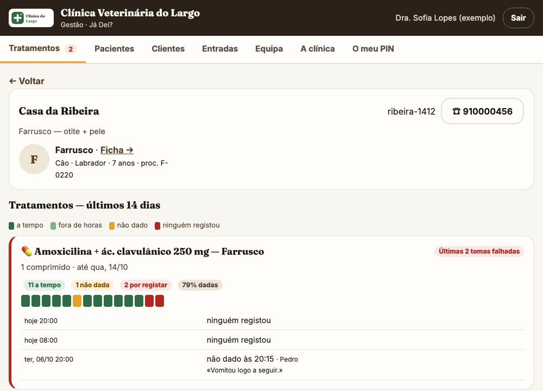Click the 'Tratamentos — últimos 14 dias' heading

pyautogui.click(x=85, y=205)
